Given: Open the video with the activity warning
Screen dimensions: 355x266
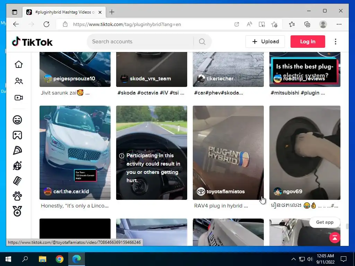Looking at the screenshot, I should coord(152,153).
